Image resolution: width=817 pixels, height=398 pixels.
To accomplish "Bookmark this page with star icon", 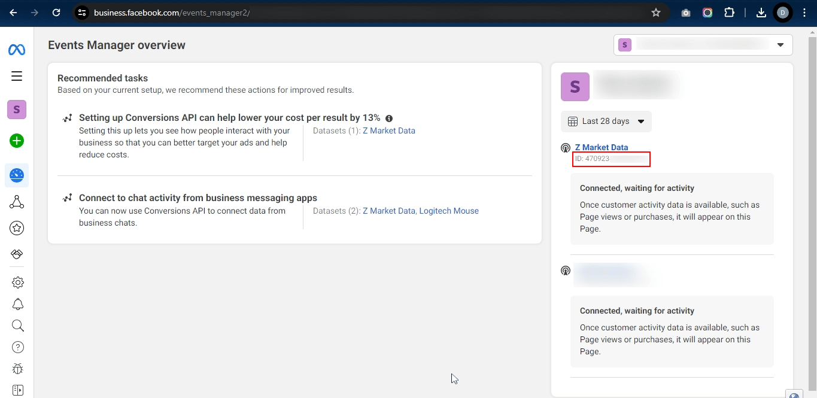I will click(656, 13).
